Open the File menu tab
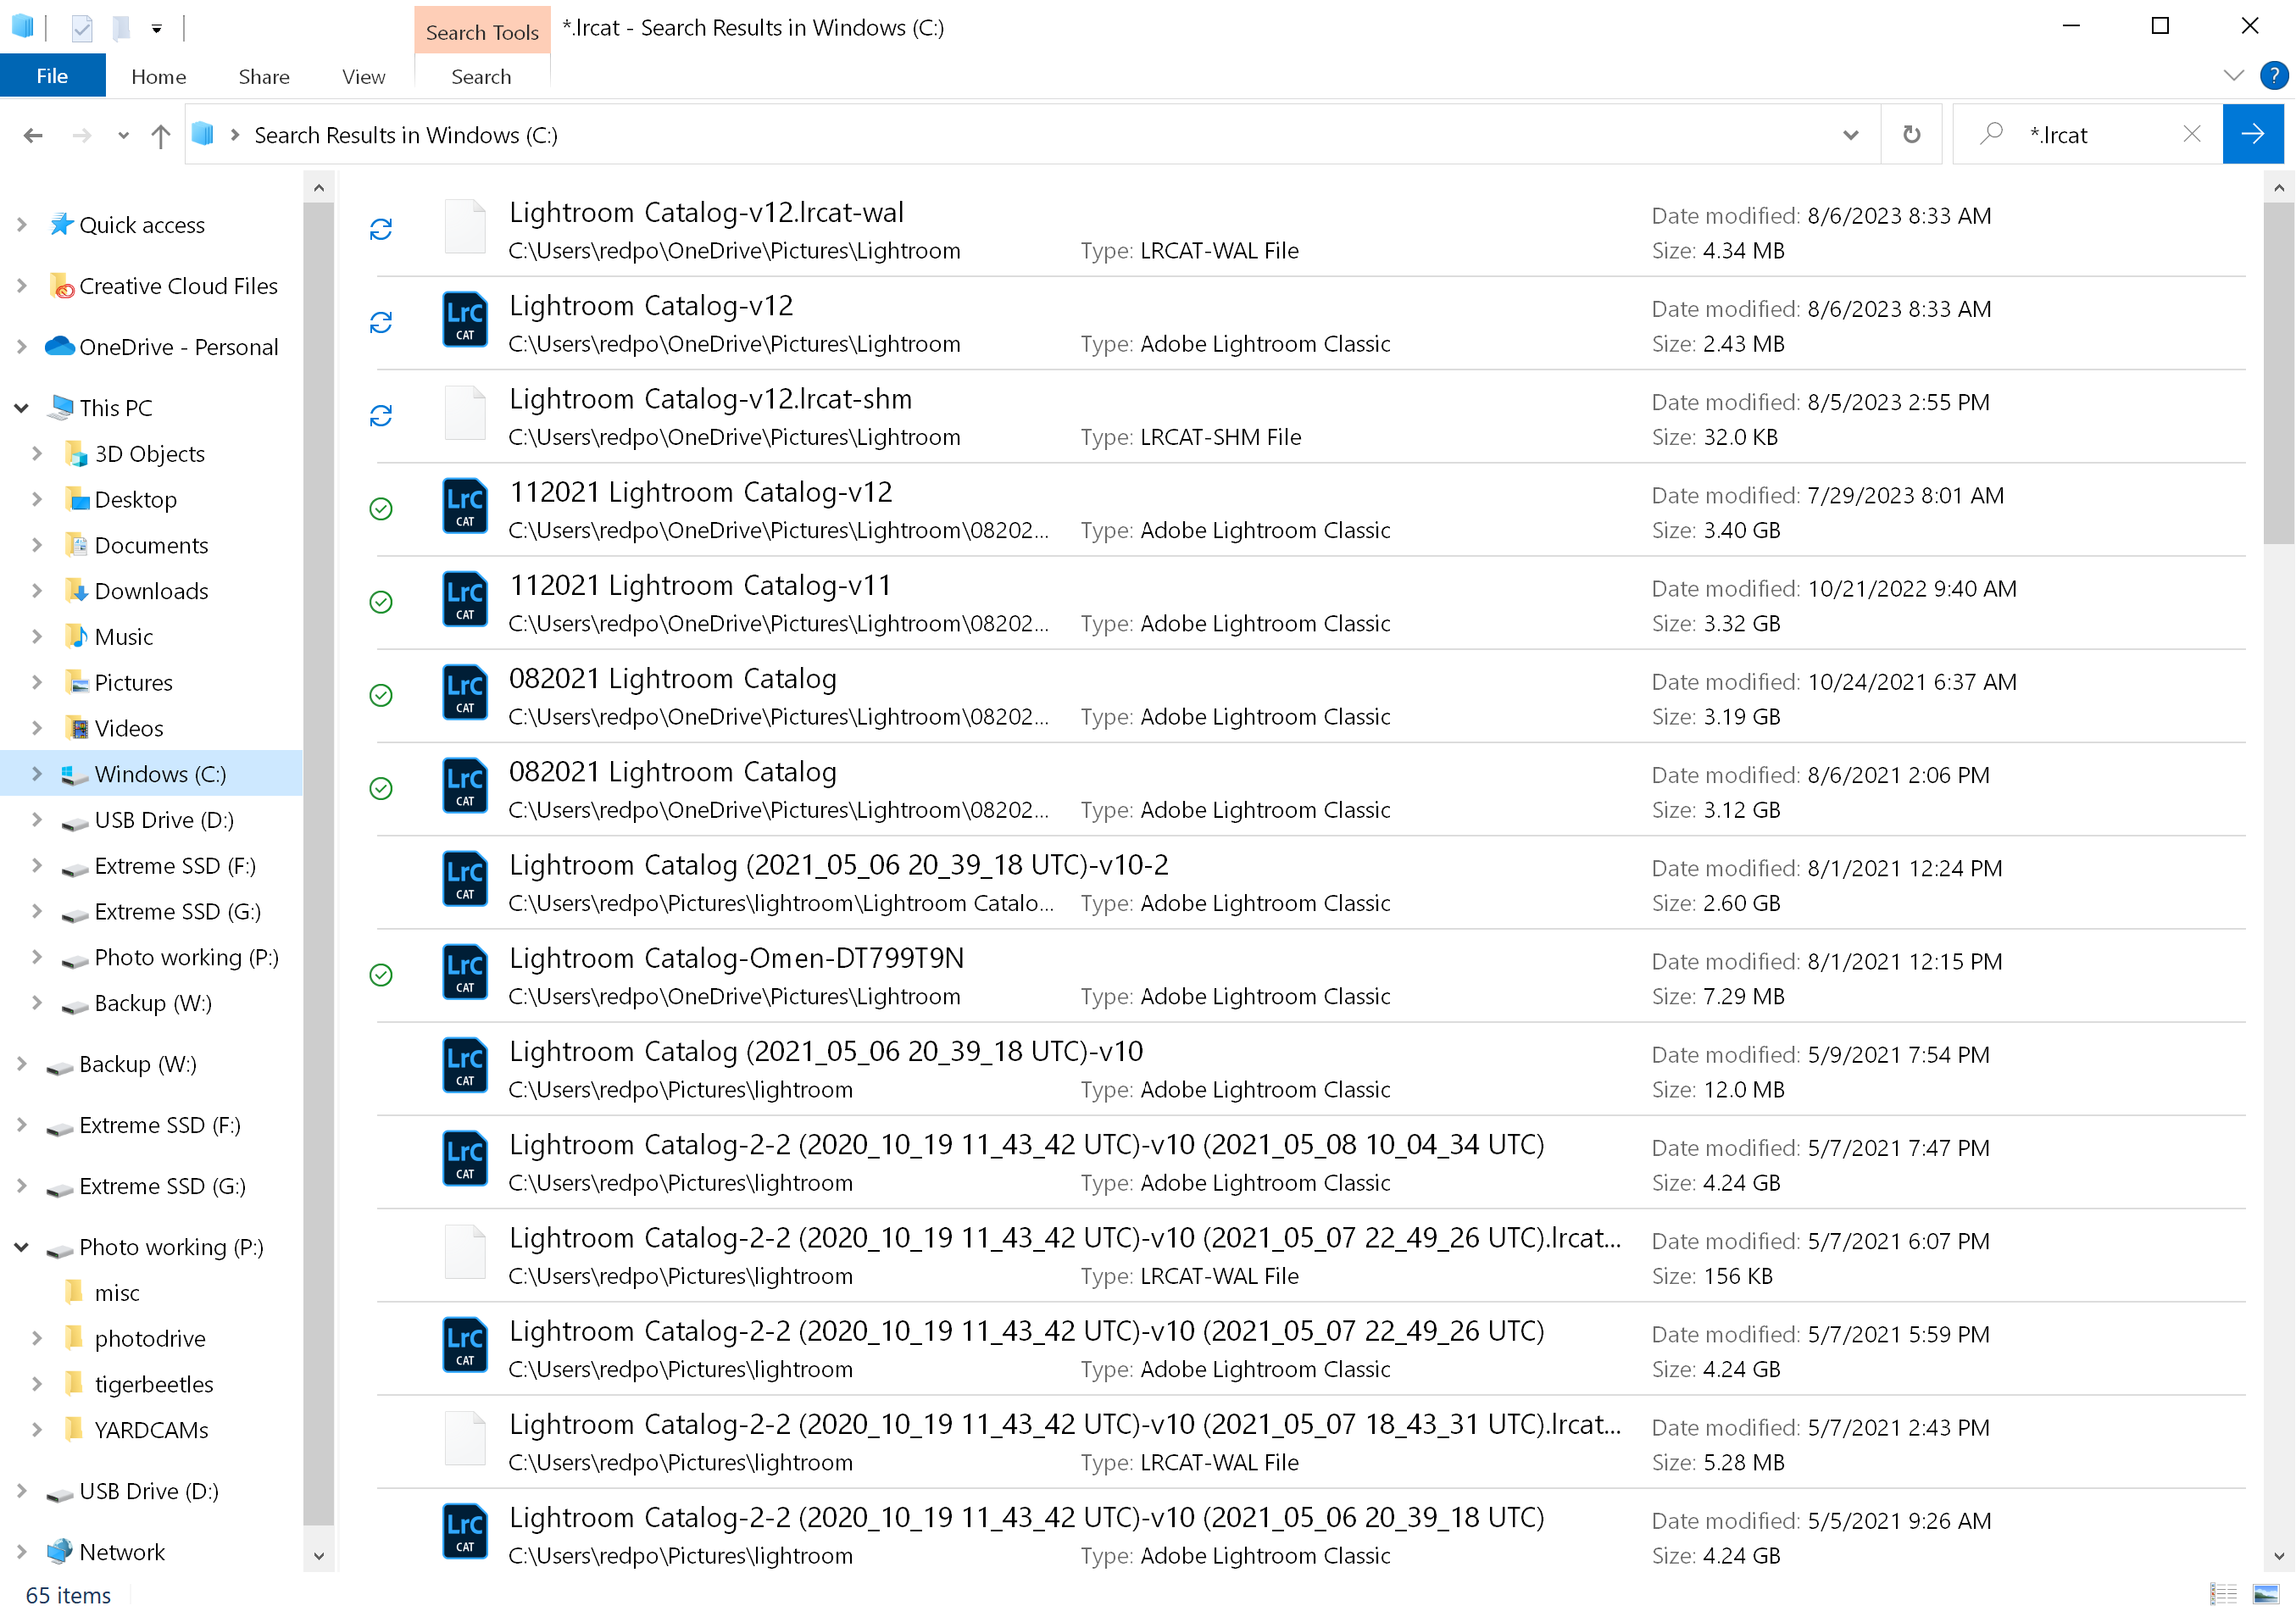Image resolution: width=2296 pixels, height=1617 pixels. 52,76
